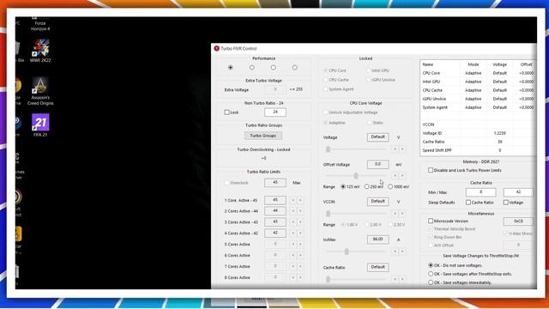549x309 pixels.
Task: Click the Voltage ID value 1.2239
Action: pyautogui.click(x=499, y=133)
